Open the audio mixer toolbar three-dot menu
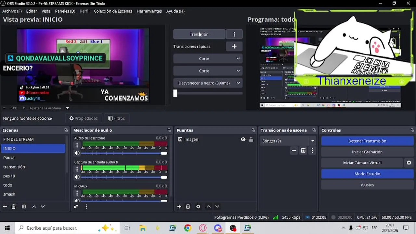Image resolution: width=416 pixels, height=234 pixels. [86, 207]
